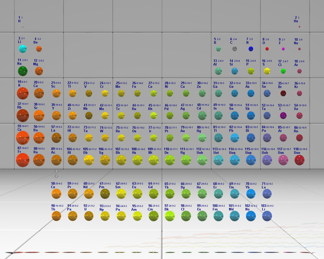This screenshot has width=324, height=259.
Task: Click the Helium 'He' label text
Action: (x=296, y=21)
